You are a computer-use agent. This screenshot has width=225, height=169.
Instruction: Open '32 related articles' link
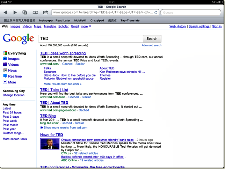[86, 153]
